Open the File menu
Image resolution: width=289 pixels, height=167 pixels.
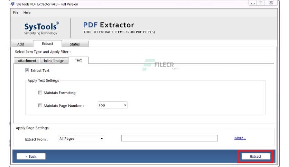coord(16,12)
